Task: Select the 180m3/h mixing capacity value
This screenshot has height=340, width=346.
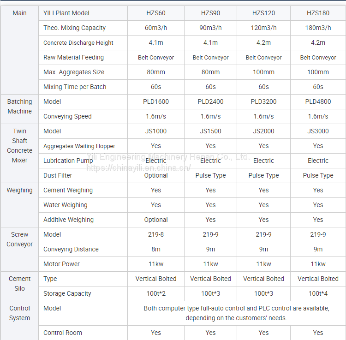Action: point(318,28)
